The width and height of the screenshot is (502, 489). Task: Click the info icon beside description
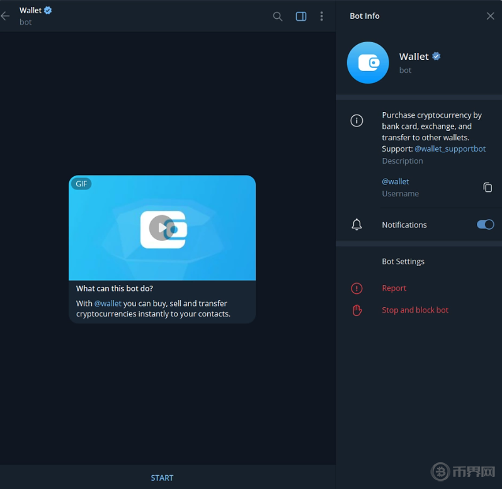coord(357,121)
